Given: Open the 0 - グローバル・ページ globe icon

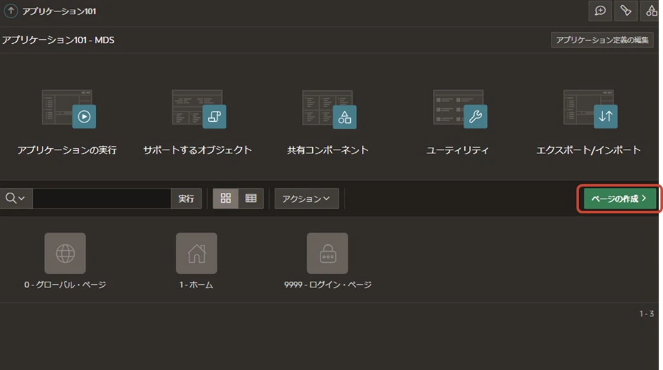Looking at the screenshot, I should click(65, 253).
